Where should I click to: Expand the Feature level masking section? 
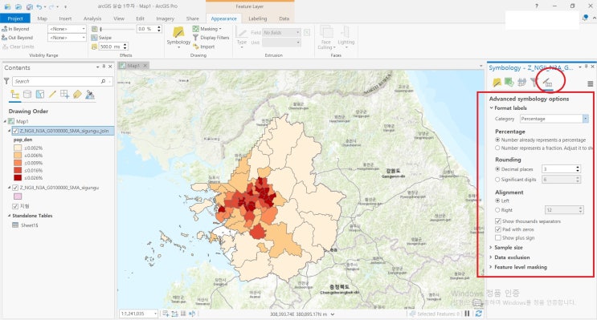(491, 267)
